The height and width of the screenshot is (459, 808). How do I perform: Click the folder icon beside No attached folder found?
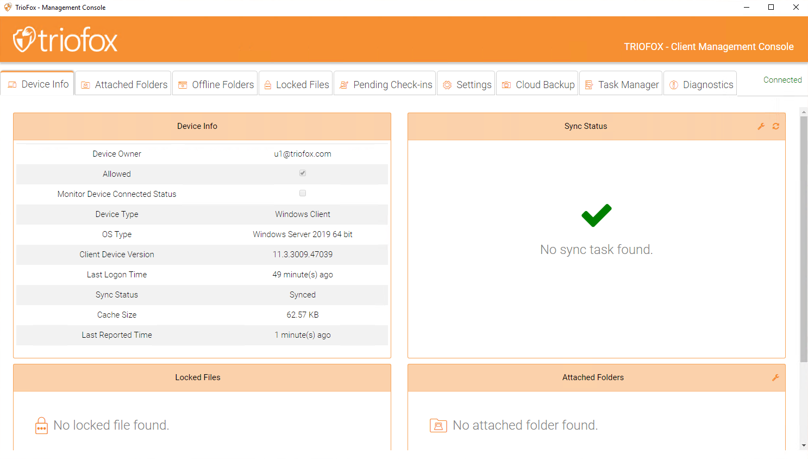(439, 425)
